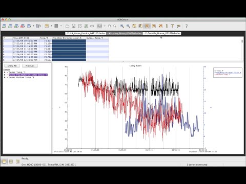Click the Print toolbar icon
The width and height of the screenshot is (246, 184).
point(92,26)
